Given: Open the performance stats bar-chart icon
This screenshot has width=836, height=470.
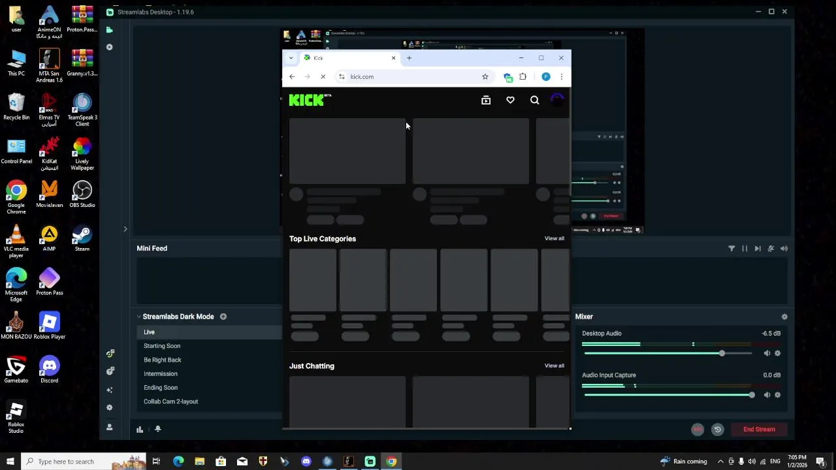Looking at the screenshot, I should (x=140, y=429).
